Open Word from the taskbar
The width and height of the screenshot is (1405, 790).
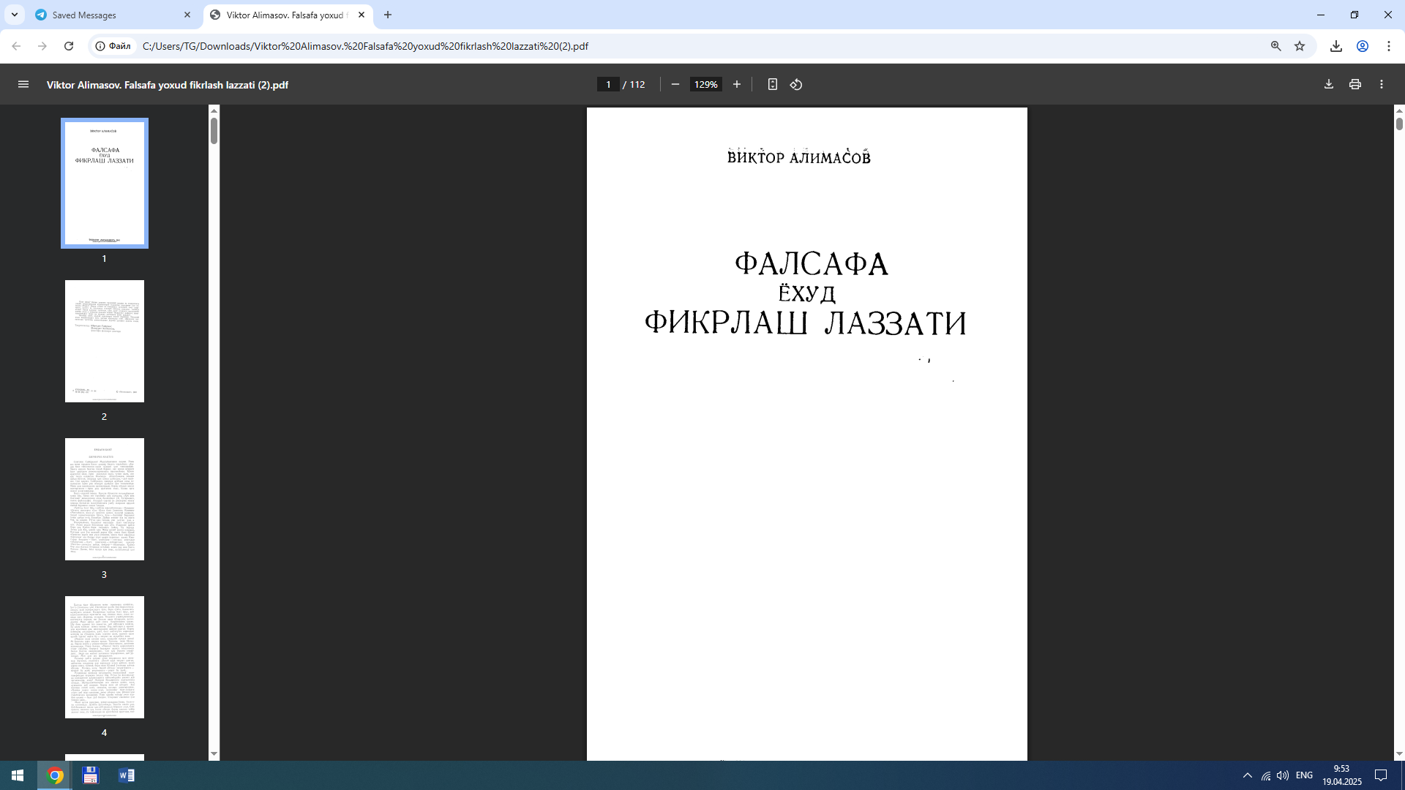click(x=127, y=775)
